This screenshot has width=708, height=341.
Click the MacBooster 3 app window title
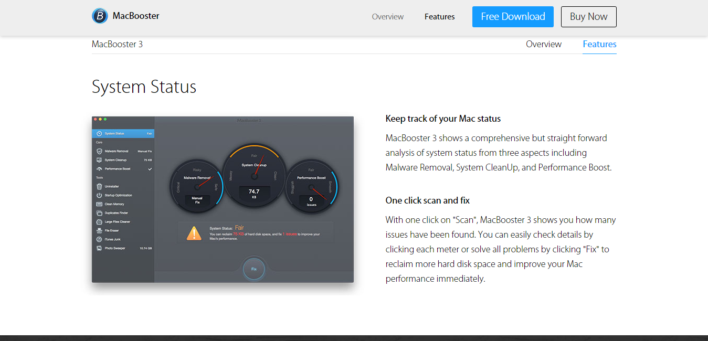point(249,120)
